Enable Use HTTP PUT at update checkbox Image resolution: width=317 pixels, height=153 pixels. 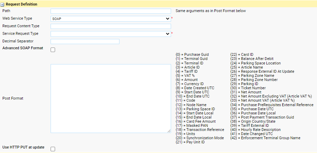coord(53,149)
